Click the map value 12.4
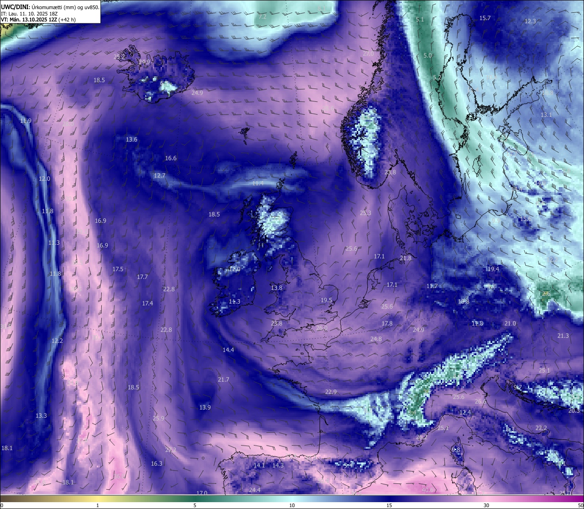 [464, 413]
